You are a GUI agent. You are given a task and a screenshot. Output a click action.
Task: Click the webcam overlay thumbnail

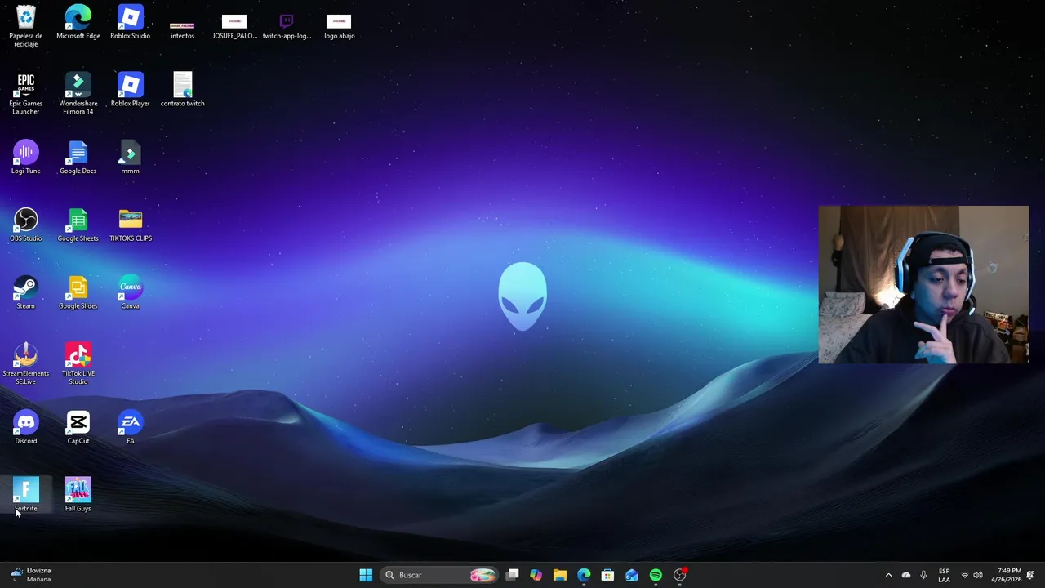tap(923, 284)
